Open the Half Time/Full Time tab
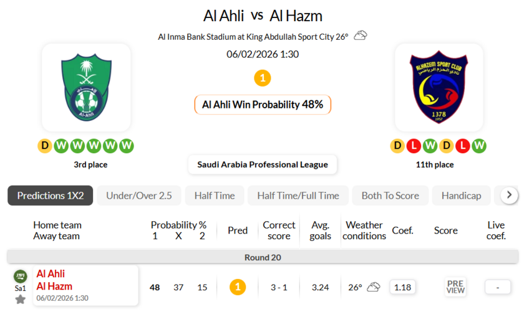This screenshot has height=317, width=524. tap(298, 196)
